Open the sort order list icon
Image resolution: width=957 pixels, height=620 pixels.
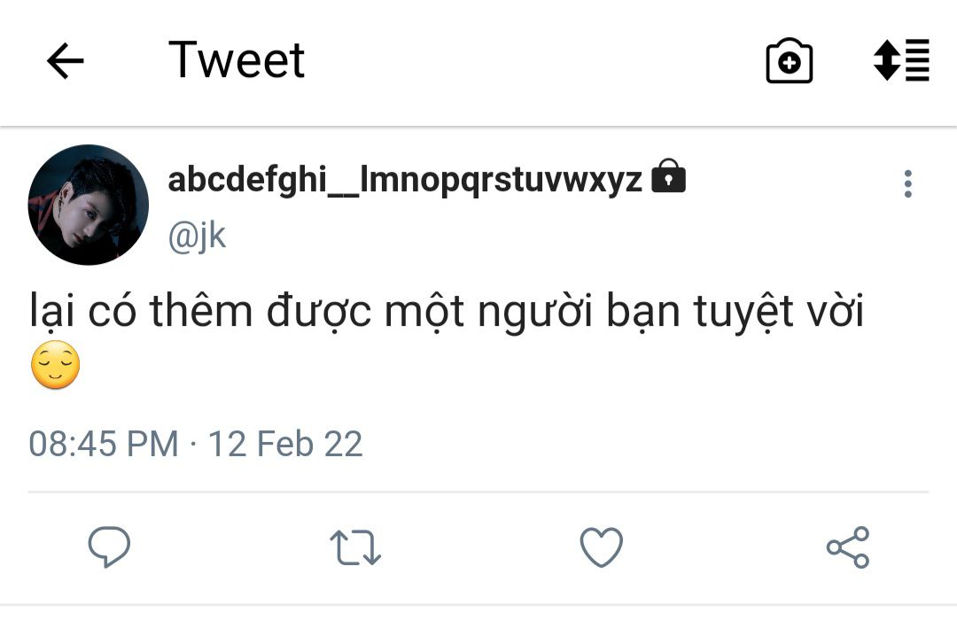[x=901, y=60]
